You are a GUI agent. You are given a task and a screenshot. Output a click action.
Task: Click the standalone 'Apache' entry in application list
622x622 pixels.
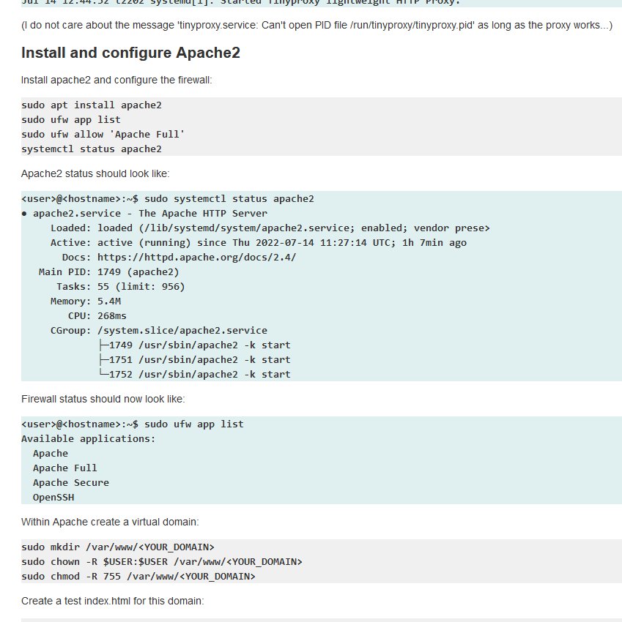click(x=51, y=454)
